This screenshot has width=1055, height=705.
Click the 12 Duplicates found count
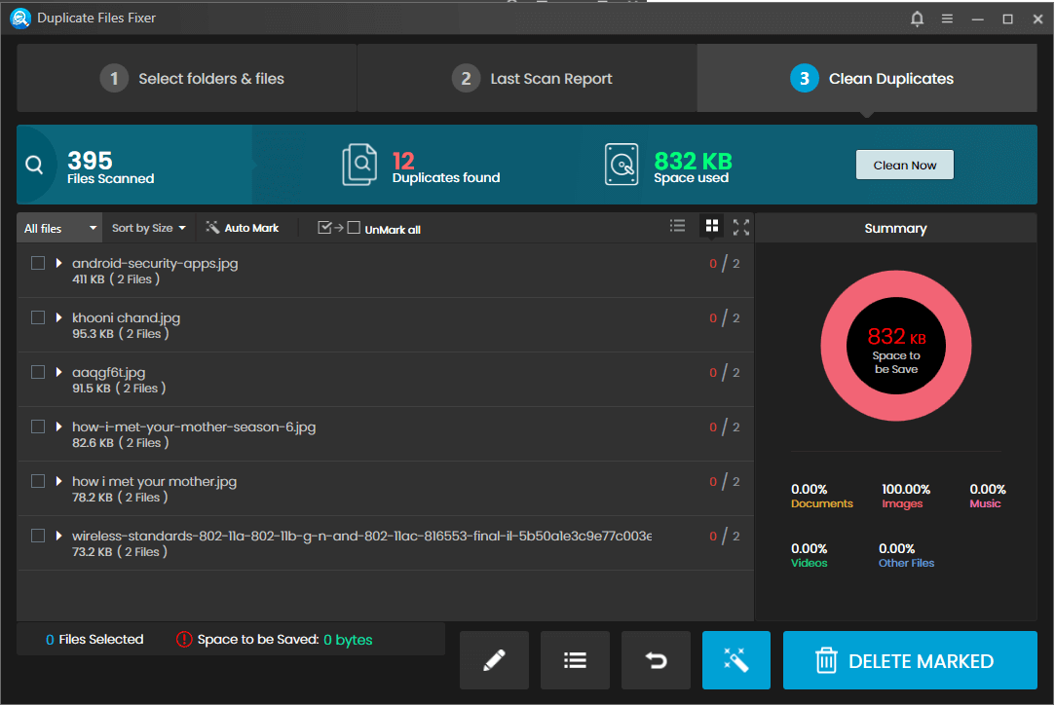[403, 161]
